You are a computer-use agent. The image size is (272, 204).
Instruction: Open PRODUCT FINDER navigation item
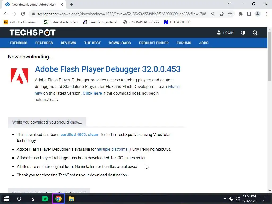click(x=154, y=43)
